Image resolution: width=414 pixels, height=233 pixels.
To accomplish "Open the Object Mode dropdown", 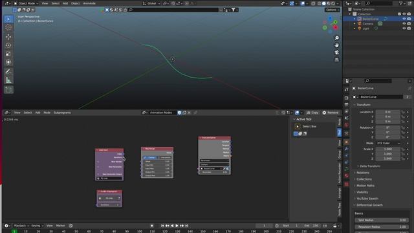I will point(26,3).
